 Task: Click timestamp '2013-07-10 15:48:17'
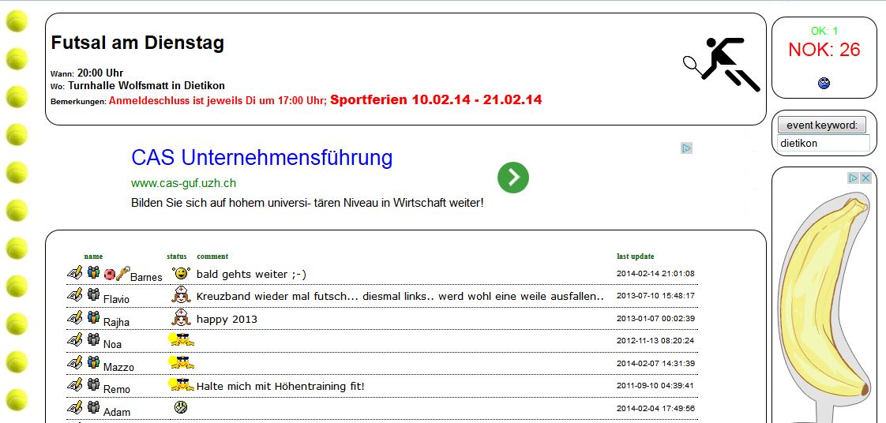(x=655, y=295)
